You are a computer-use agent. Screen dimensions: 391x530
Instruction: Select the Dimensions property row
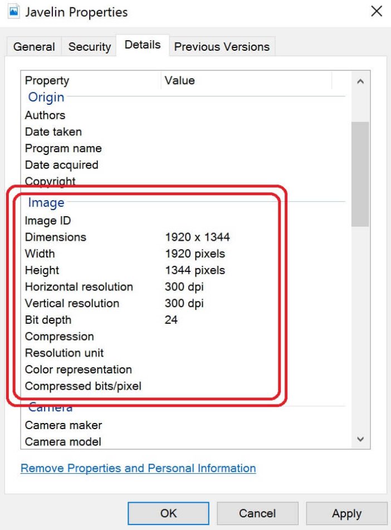point(56,237)
